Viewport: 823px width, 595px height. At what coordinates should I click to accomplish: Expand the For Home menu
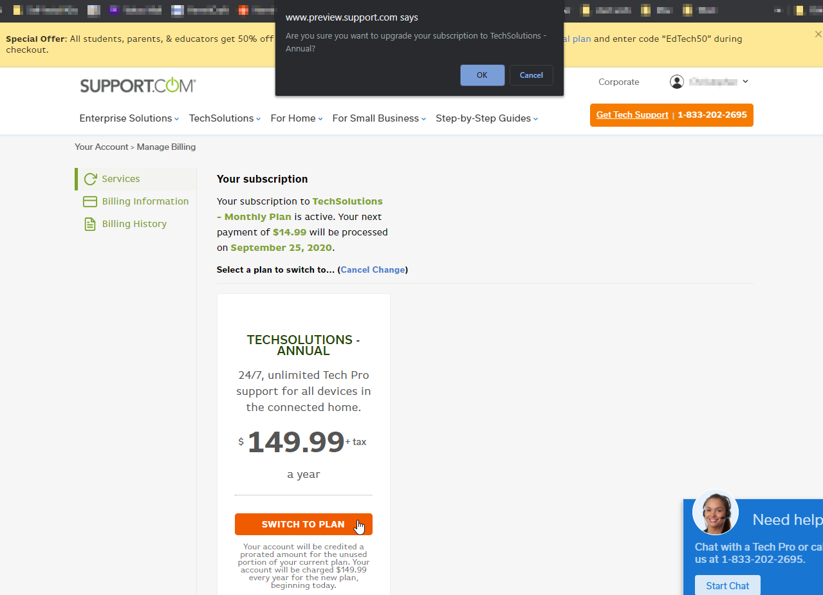(x=297, y=118)
